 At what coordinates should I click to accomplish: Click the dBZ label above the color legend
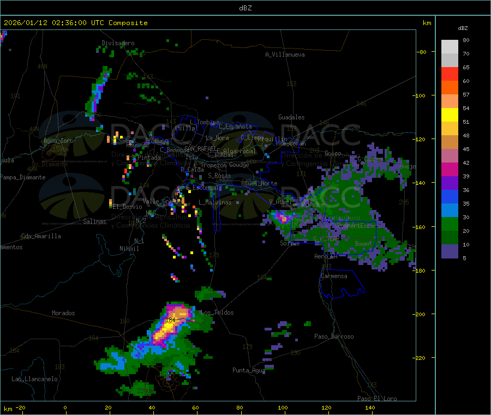coord(463,28)
